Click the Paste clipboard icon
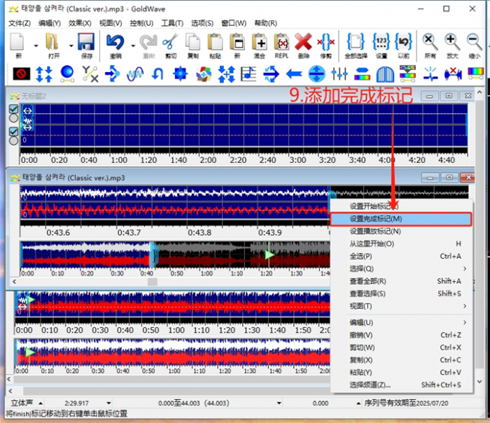The height and width of the screenshot is (423, 490). click(215, 42)
